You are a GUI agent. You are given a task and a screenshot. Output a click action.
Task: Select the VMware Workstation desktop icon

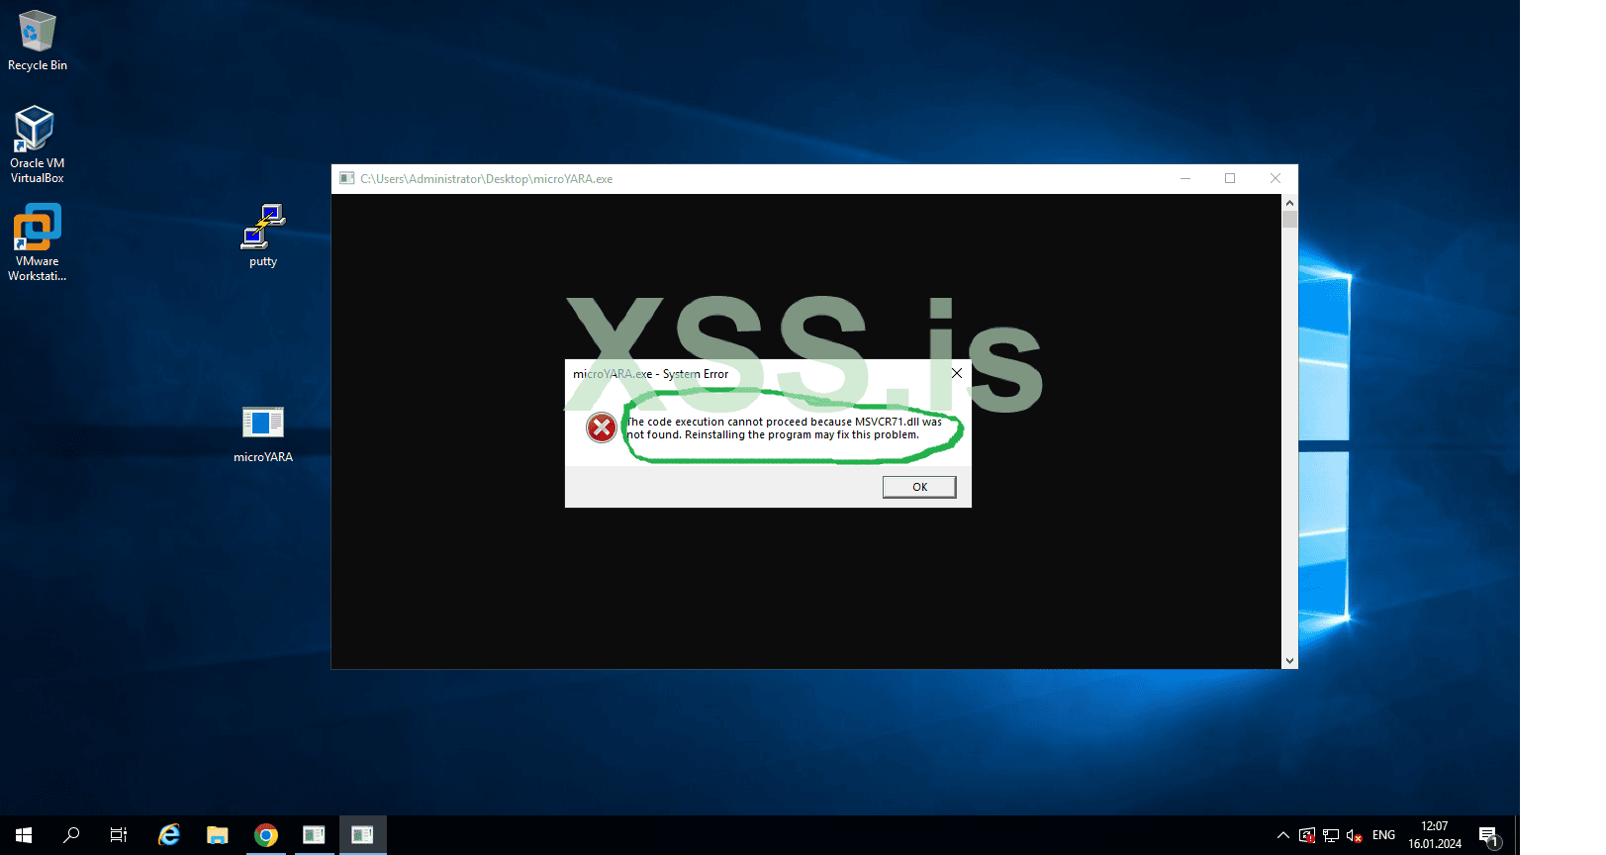[37, 243]
